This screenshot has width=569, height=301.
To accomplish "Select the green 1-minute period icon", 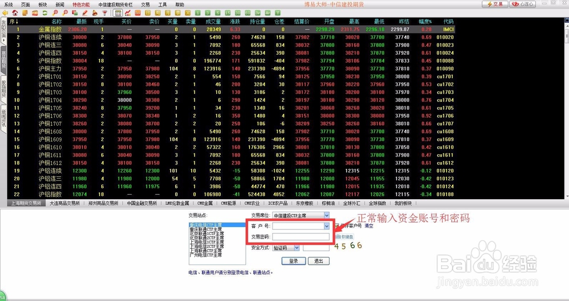I will pos(198,13).
